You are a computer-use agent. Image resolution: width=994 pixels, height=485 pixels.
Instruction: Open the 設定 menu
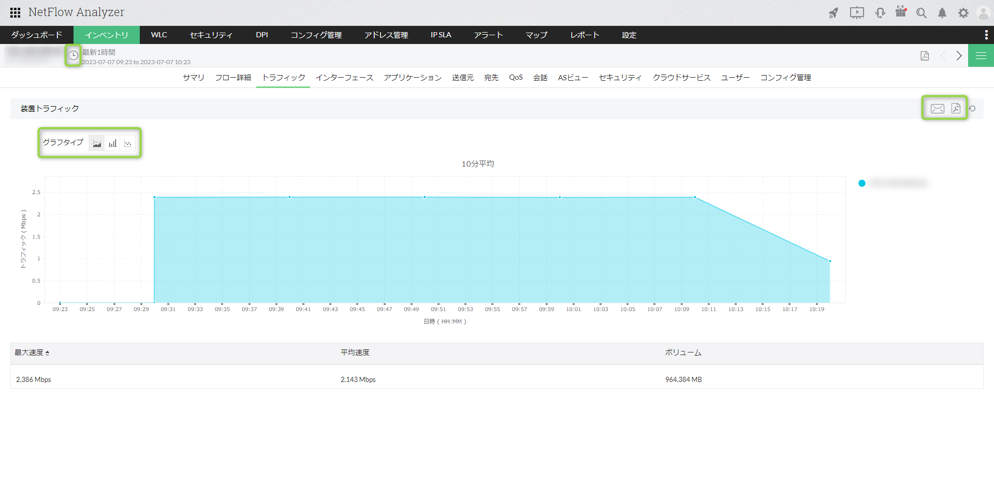(629, 35)
